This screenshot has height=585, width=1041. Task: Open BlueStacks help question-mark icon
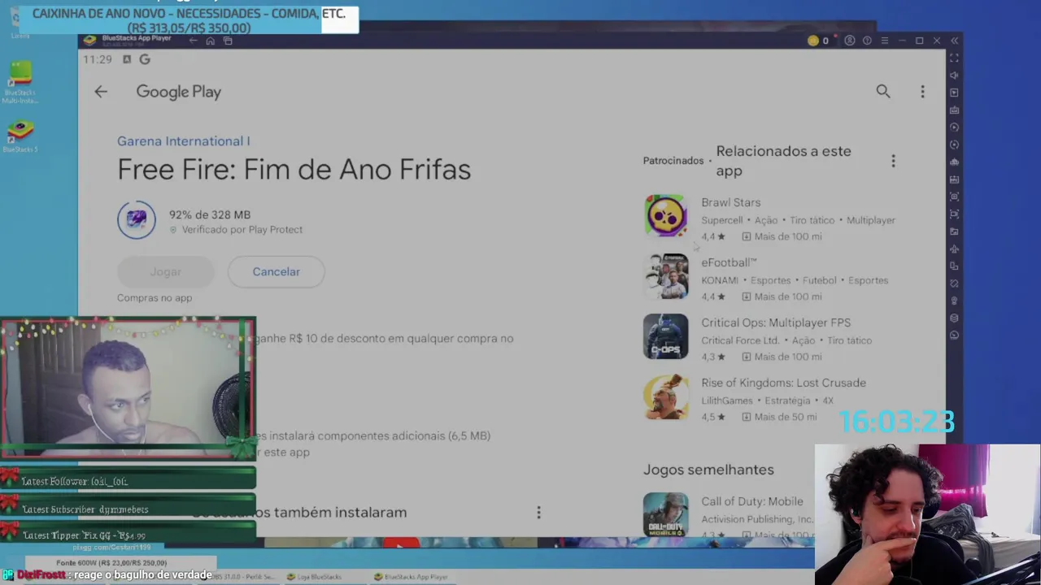pyautogui.click(x=867, y=41)
